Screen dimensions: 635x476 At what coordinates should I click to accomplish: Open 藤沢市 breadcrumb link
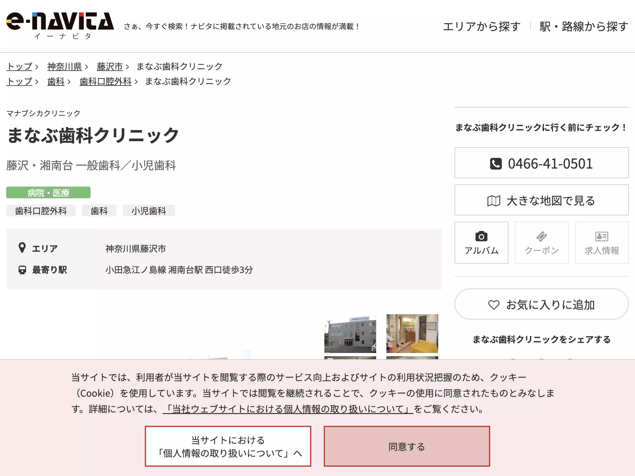click(x=110, y=66)
